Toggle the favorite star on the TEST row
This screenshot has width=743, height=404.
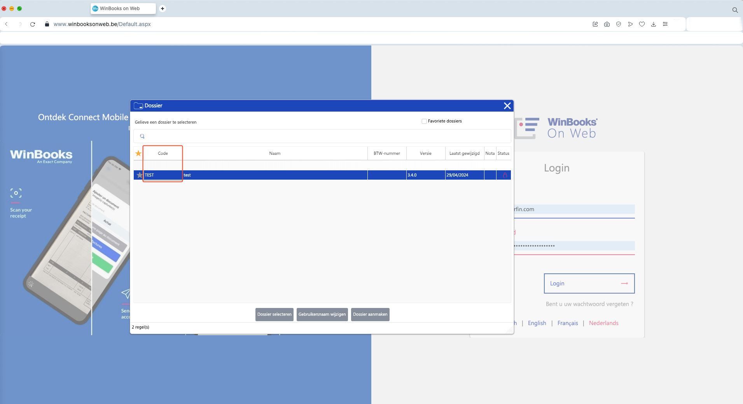(140, 175)
